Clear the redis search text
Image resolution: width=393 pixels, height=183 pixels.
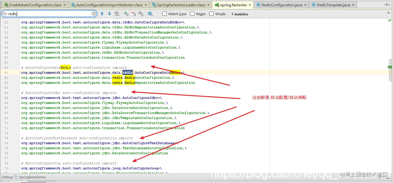pos(94,14)
